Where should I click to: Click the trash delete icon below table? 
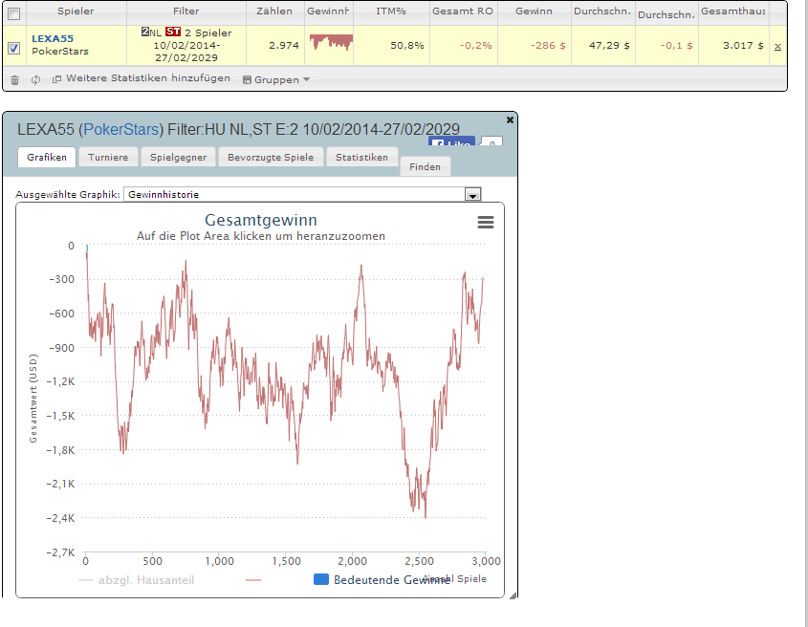pos(15,80)
